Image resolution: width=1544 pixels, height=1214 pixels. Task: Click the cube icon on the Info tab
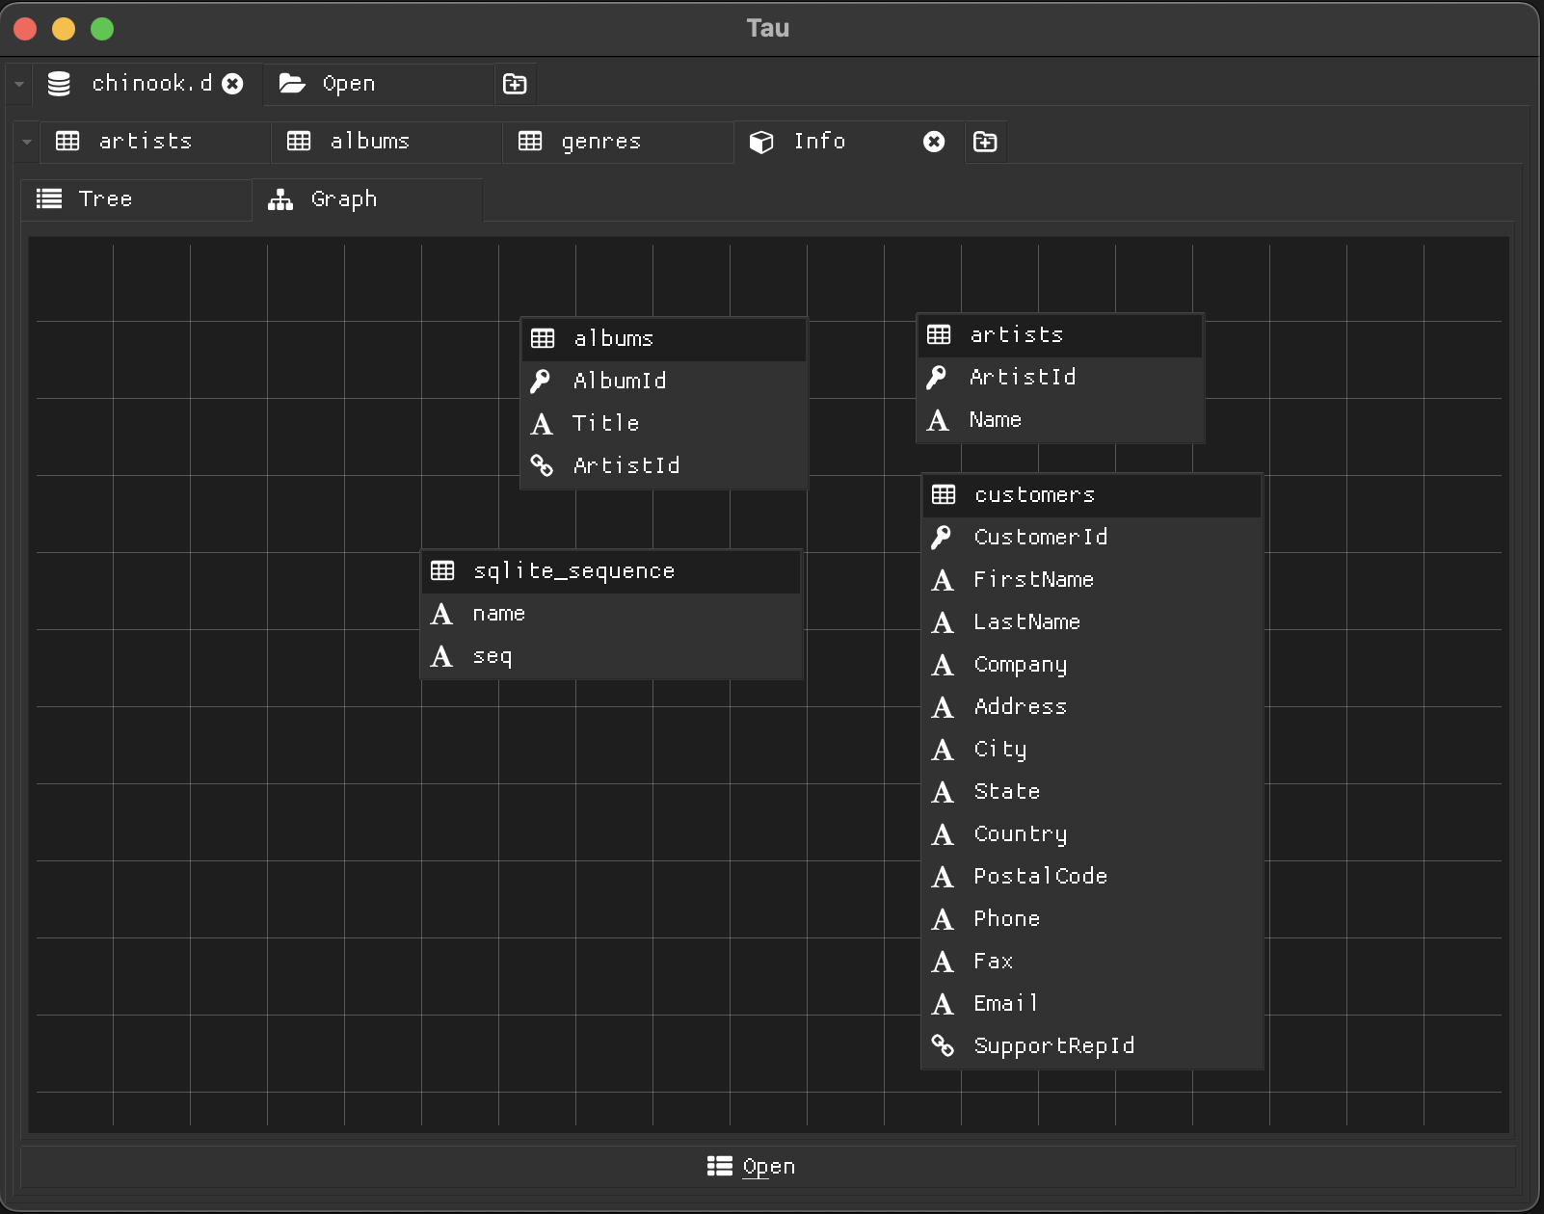tap(761, 142)
